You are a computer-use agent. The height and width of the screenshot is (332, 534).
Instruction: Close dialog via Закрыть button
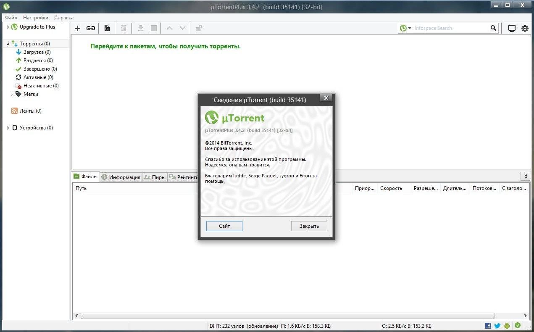point(309,226)
